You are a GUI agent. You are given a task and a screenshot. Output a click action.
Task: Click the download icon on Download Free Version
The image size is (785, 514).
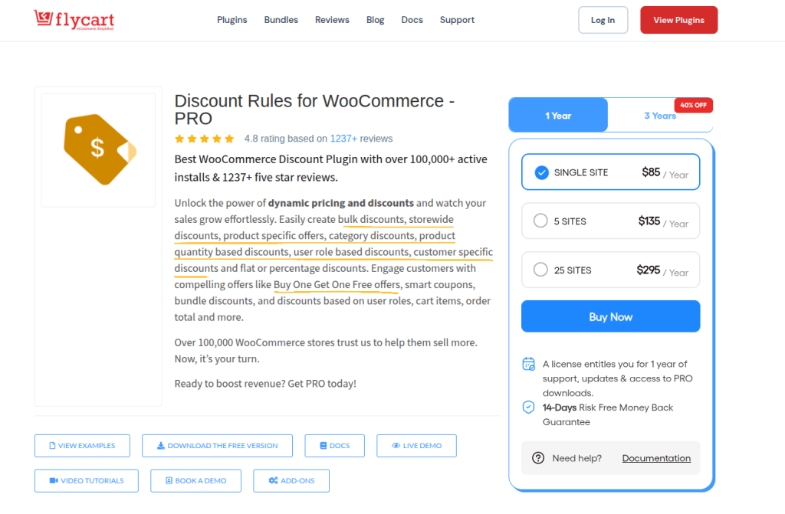click(x=161, y=445)
